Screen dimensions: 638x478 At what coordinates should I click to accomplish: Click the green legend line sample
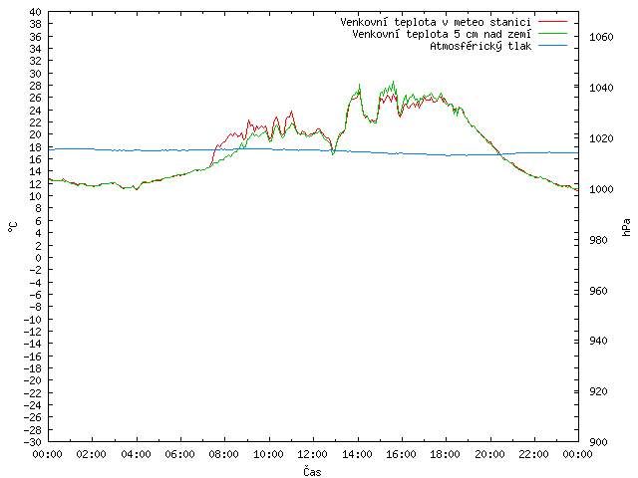pos(552,33)
